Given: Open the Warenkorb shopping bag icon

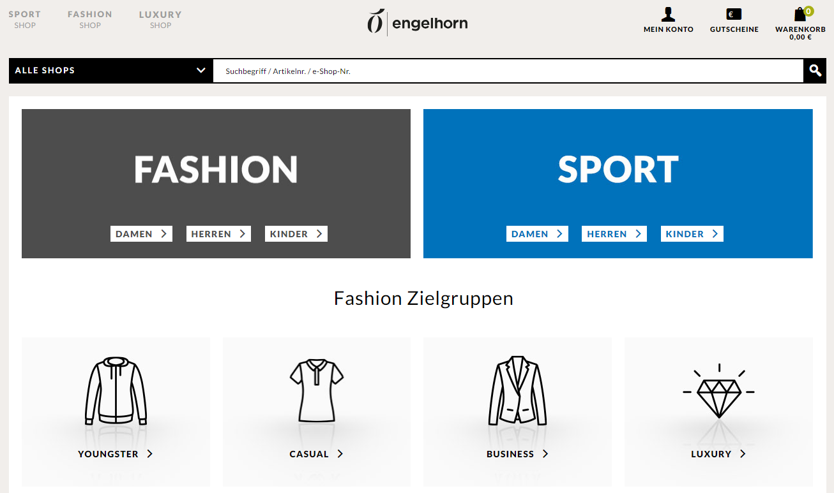Looking at the screenshot, I should click(x=800, y=14).
